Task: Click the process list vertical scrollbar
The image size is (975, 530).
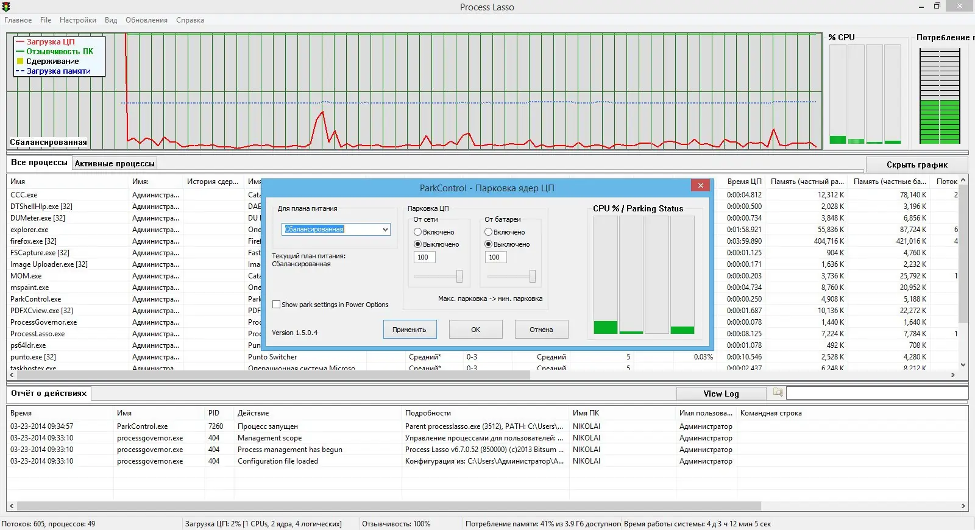Action: [963, 253]
